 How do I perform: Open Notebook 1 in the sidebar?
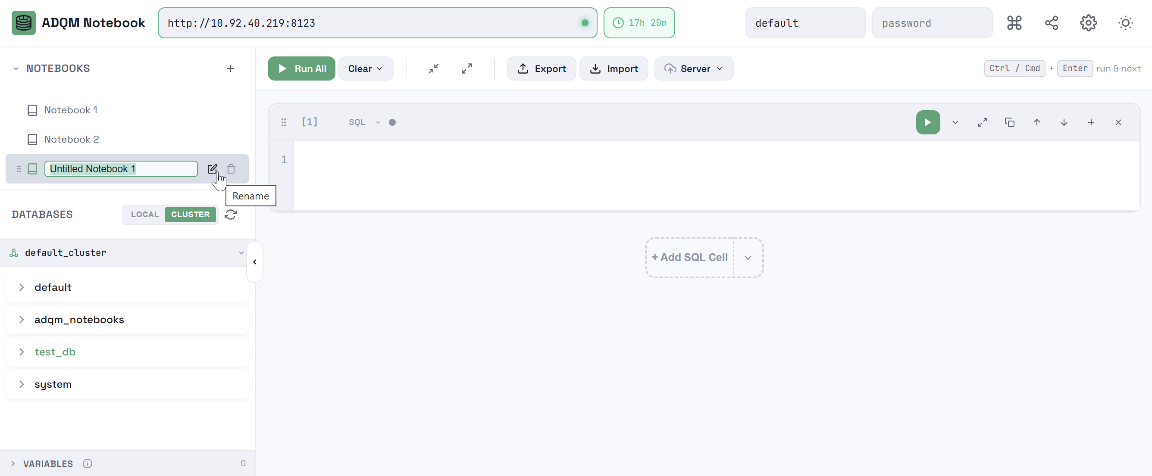(x=70, y=110)
